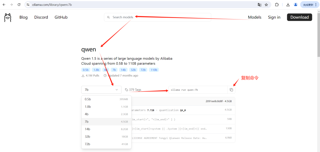Open the system template row 130B
The width and height of the screenshot is (320, 152).
click(x=183, y=129)
